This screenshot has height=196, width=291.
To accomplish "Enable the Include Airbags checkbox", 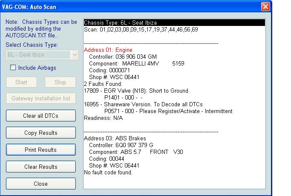I will point(13,68).
